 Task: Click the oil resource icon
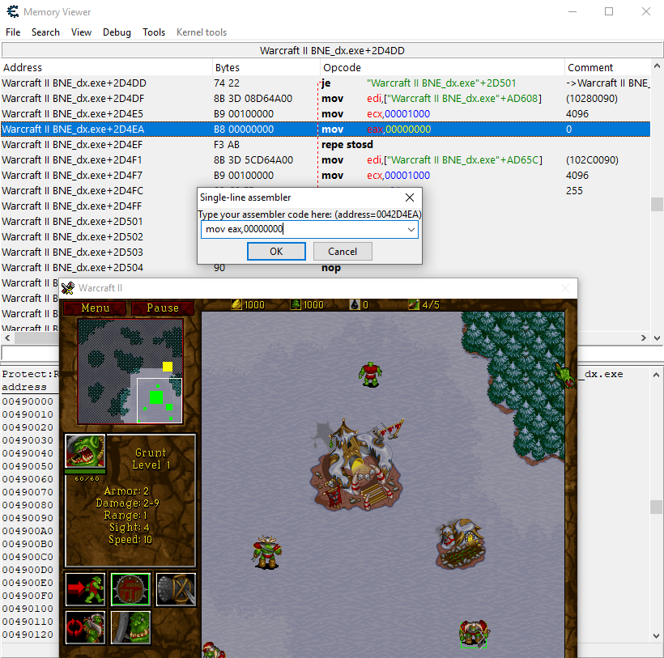point(355,304)
